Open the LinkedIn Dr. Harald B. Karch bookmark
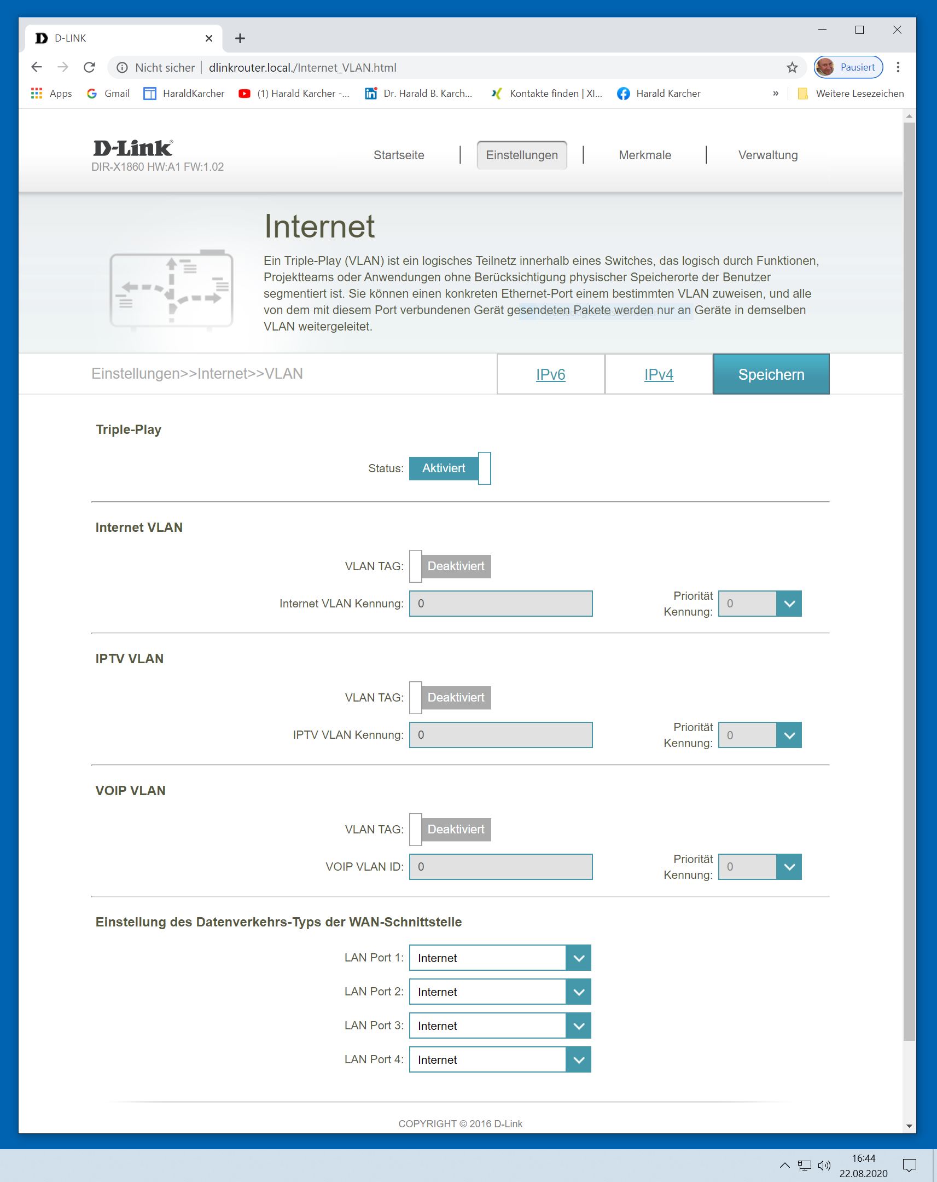 pyautogui.click(x=418, y=94)
